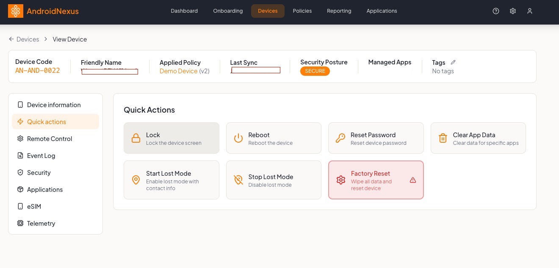Click the power icon on the Reboot card
Viewport: 559px width, 268px height.
point(238,138)
